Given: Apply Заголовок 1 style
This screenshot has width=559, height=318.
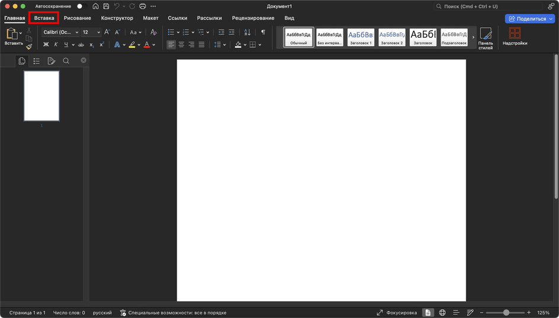Looking at the screenshot, I should (x=361, y=37).
